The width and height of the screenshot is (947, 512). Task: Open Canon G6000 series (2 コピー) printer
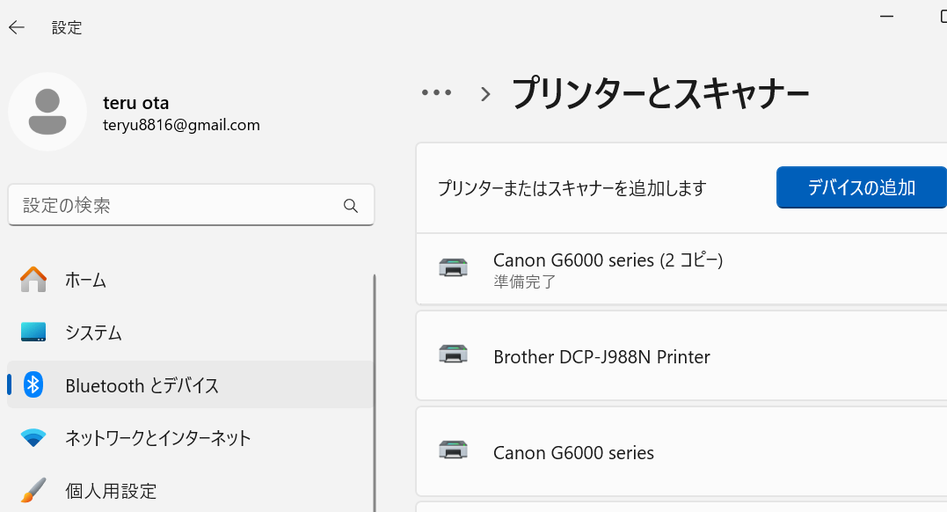pos(681,269)
